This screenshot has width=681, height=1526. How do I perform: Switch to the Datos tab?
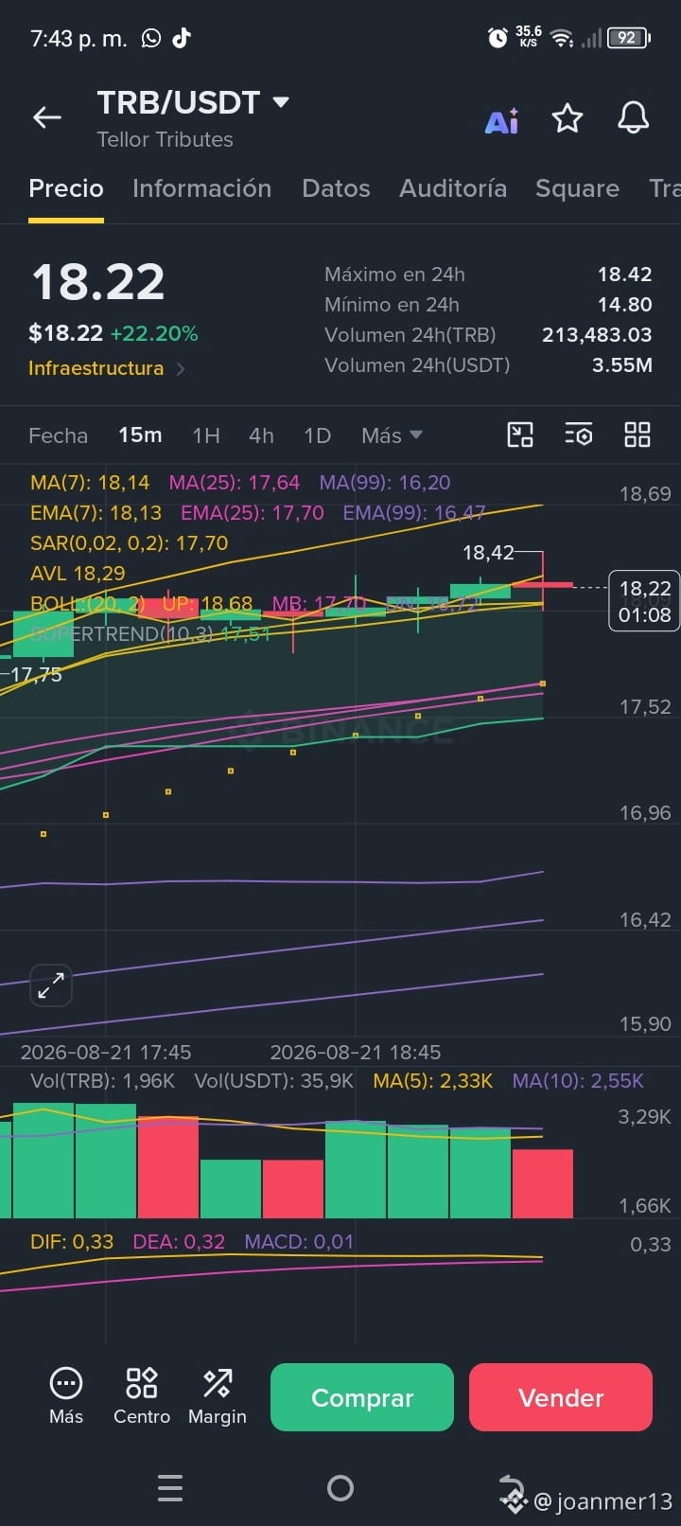[x=336, y=188]
